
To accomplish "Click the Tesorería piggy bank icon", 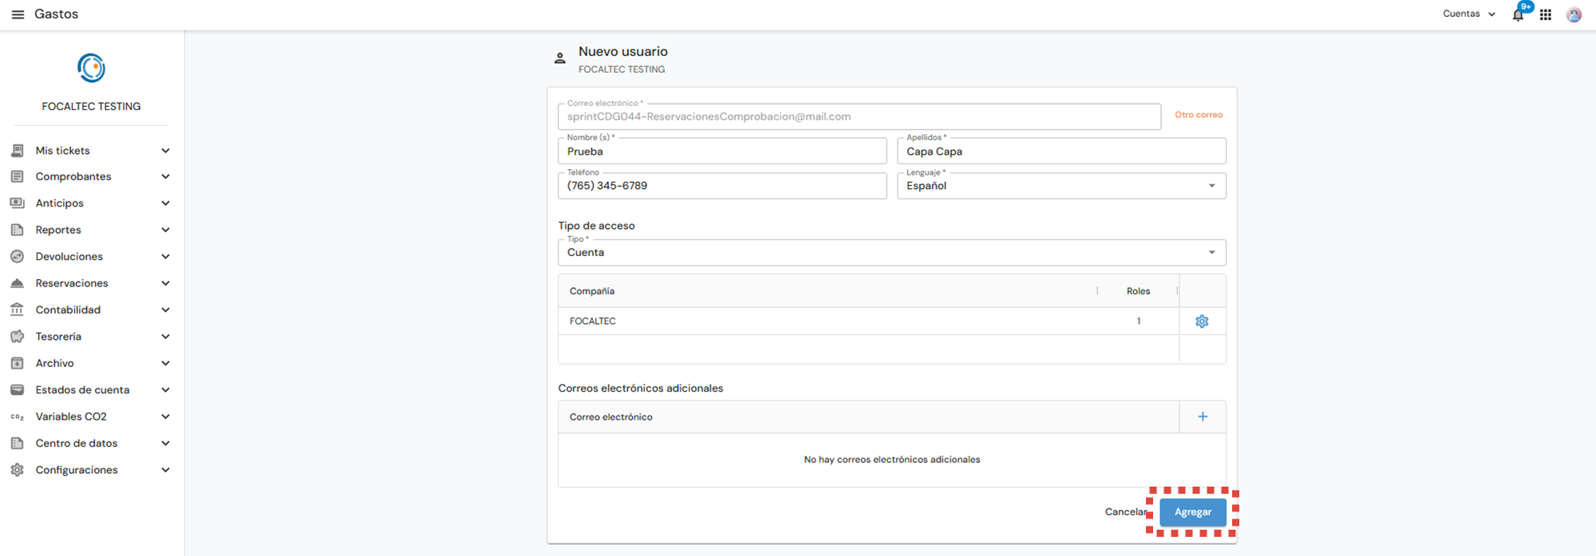I will (17, 337).
